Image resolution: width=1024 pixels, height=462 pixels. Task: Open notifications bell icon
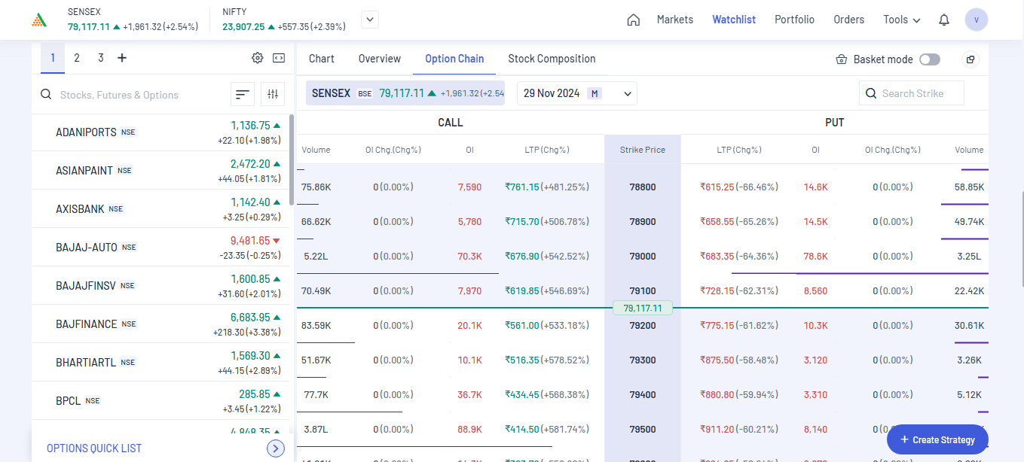944,20
